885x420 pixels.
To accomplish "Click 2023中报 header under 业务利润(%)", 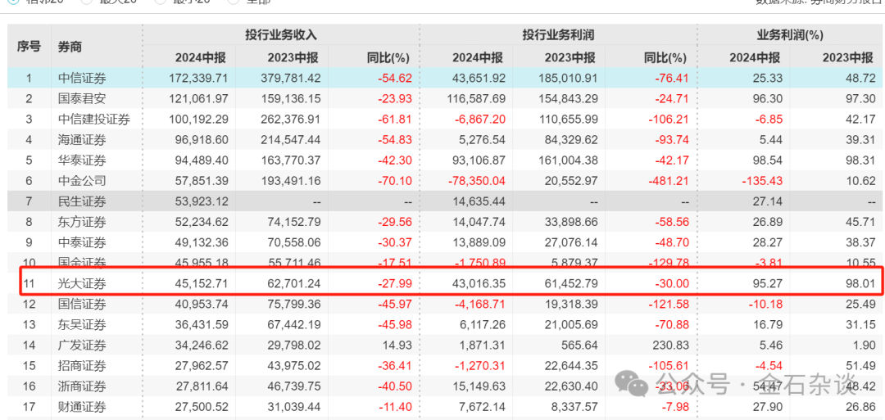I will coord(846,57).
